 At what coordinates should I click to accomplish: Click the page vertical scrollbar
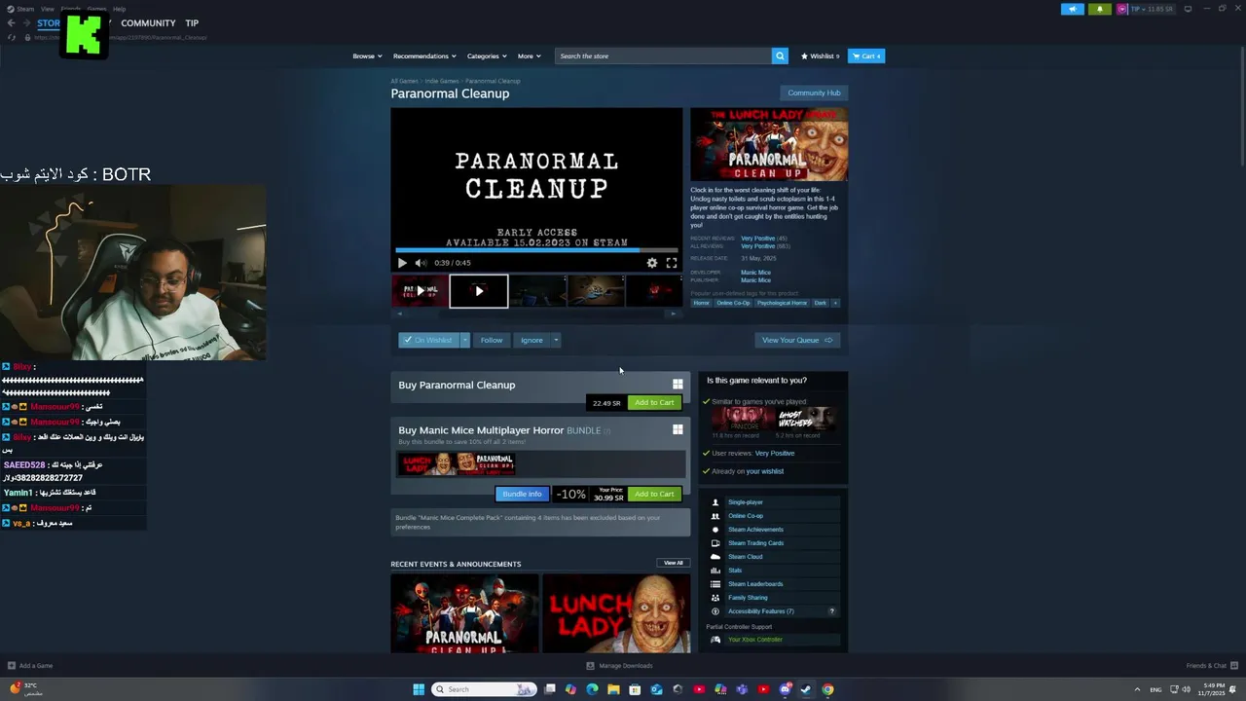point(1240,107)
